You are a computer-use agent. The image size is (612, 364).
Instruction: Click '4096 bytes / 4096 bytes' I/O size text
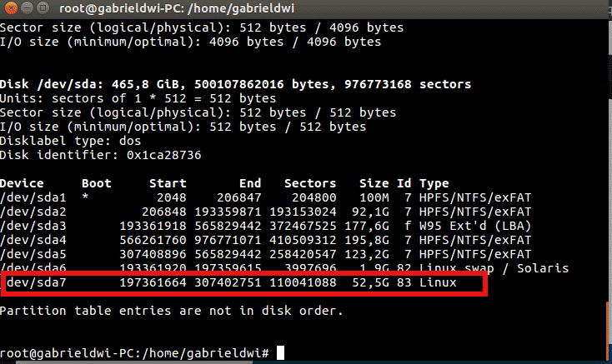coord(295,42)
